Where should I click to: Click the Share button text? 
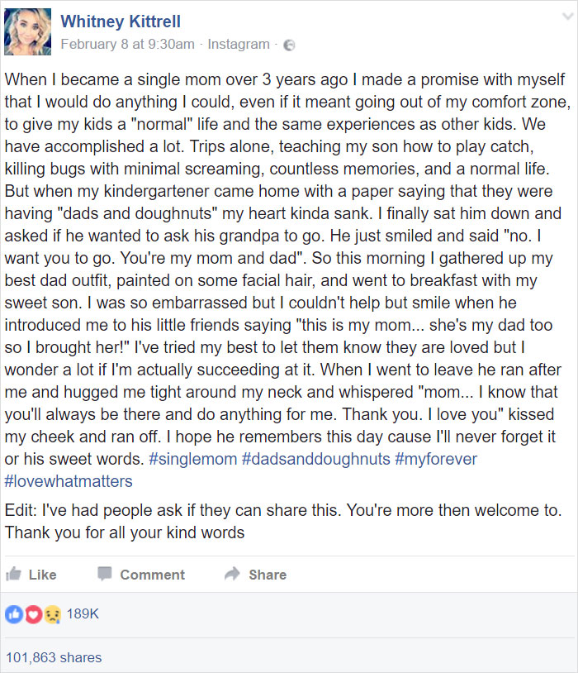point(268,575)
